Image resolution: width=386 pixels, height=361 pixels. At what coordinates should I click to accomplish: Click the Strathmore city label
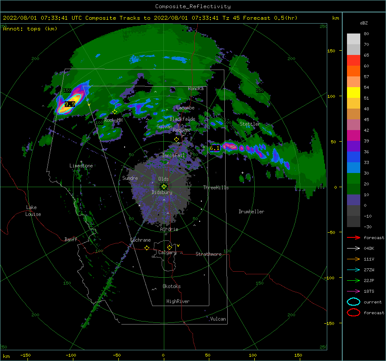pyautogui.click(x=208, y=254)
